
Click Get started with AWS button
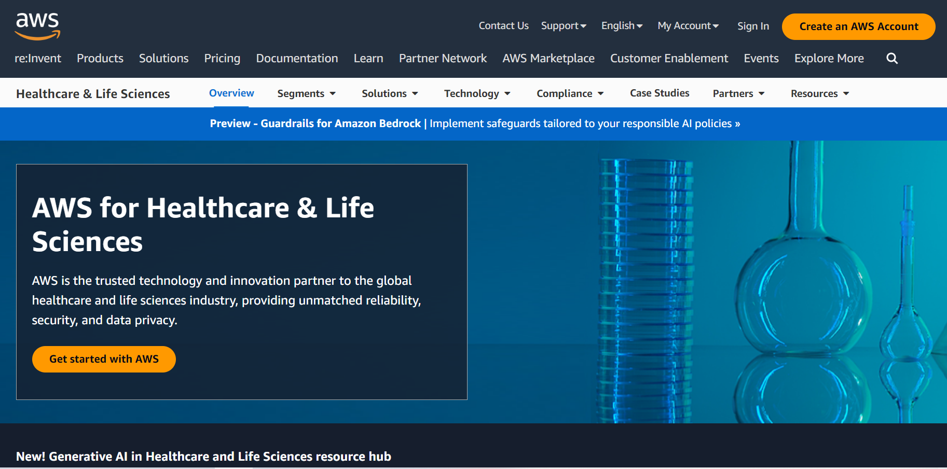point(104,359)
